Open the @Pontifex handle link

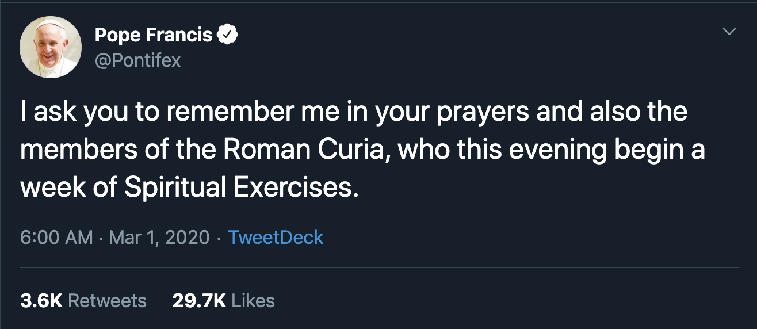[x=137, y=60]
